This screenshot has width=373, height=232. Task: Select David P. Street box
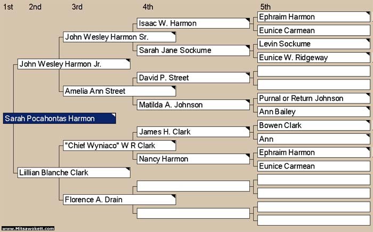pos(193,78)
